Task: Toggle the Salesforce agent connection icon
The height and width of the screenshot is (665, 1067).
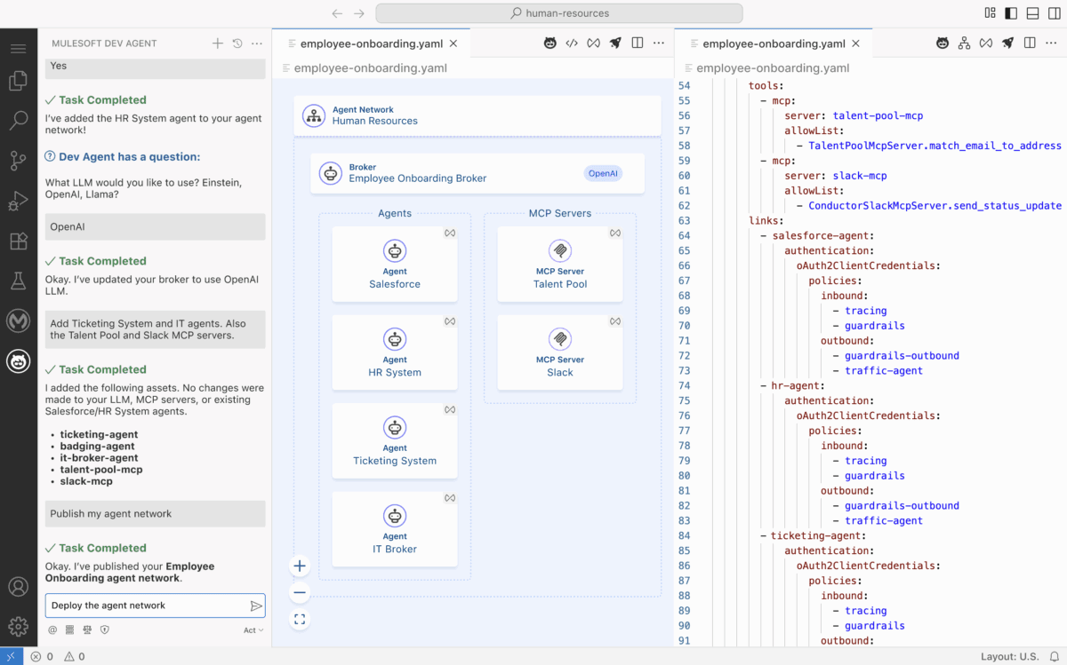Action: [x=449, y=233]
